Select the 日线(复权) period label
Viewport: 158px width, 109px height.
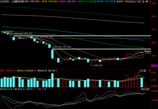point(5,1)
